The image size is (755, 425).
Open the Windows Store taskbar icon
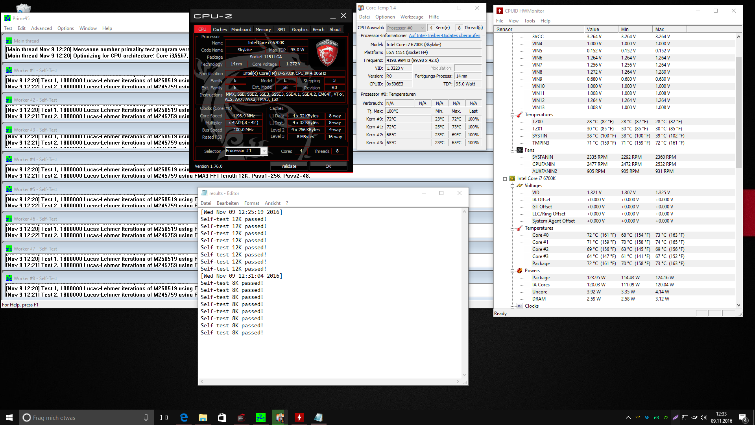pyautogui.click(x=222, y=418)
